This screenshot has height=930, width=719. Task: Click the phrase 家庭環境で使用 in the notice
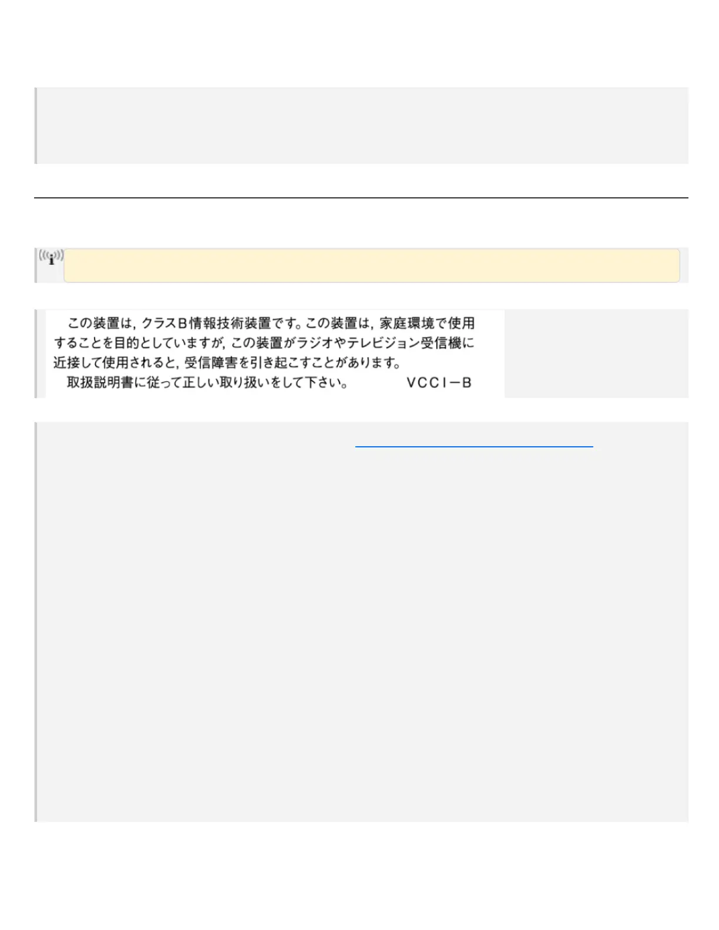[x=427, y=323]
